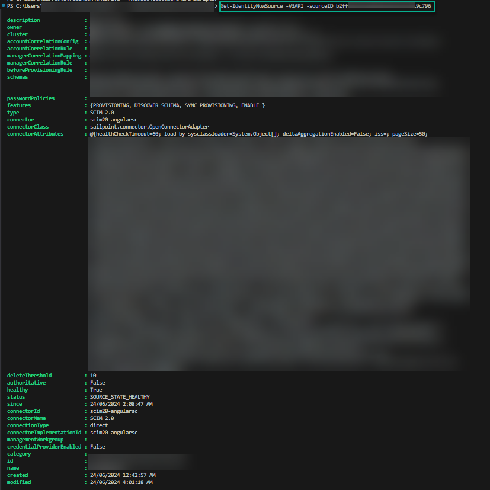Select the deleteThreshold value 10
This screenshot has height=490, width=490.
click(x=93, y=376)
